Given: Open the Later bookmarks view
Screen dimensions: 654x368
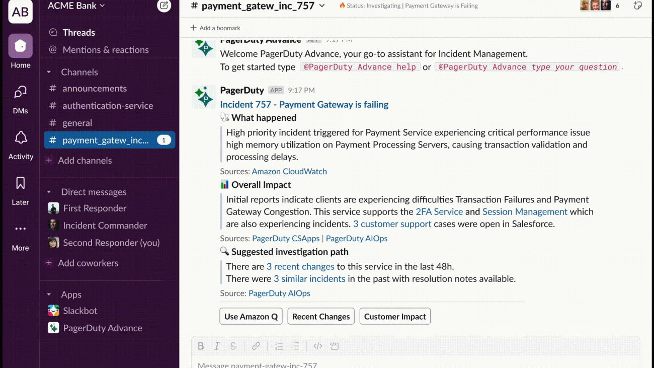Looking at the screenshot, I should point(21,190).
